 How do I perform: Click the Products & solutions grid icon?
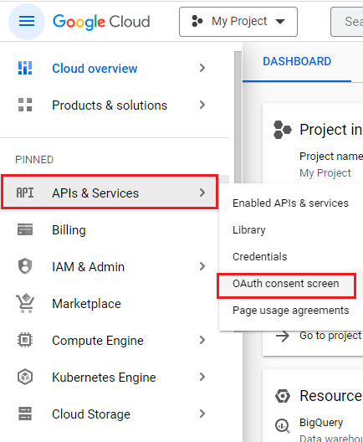(25, 105)
